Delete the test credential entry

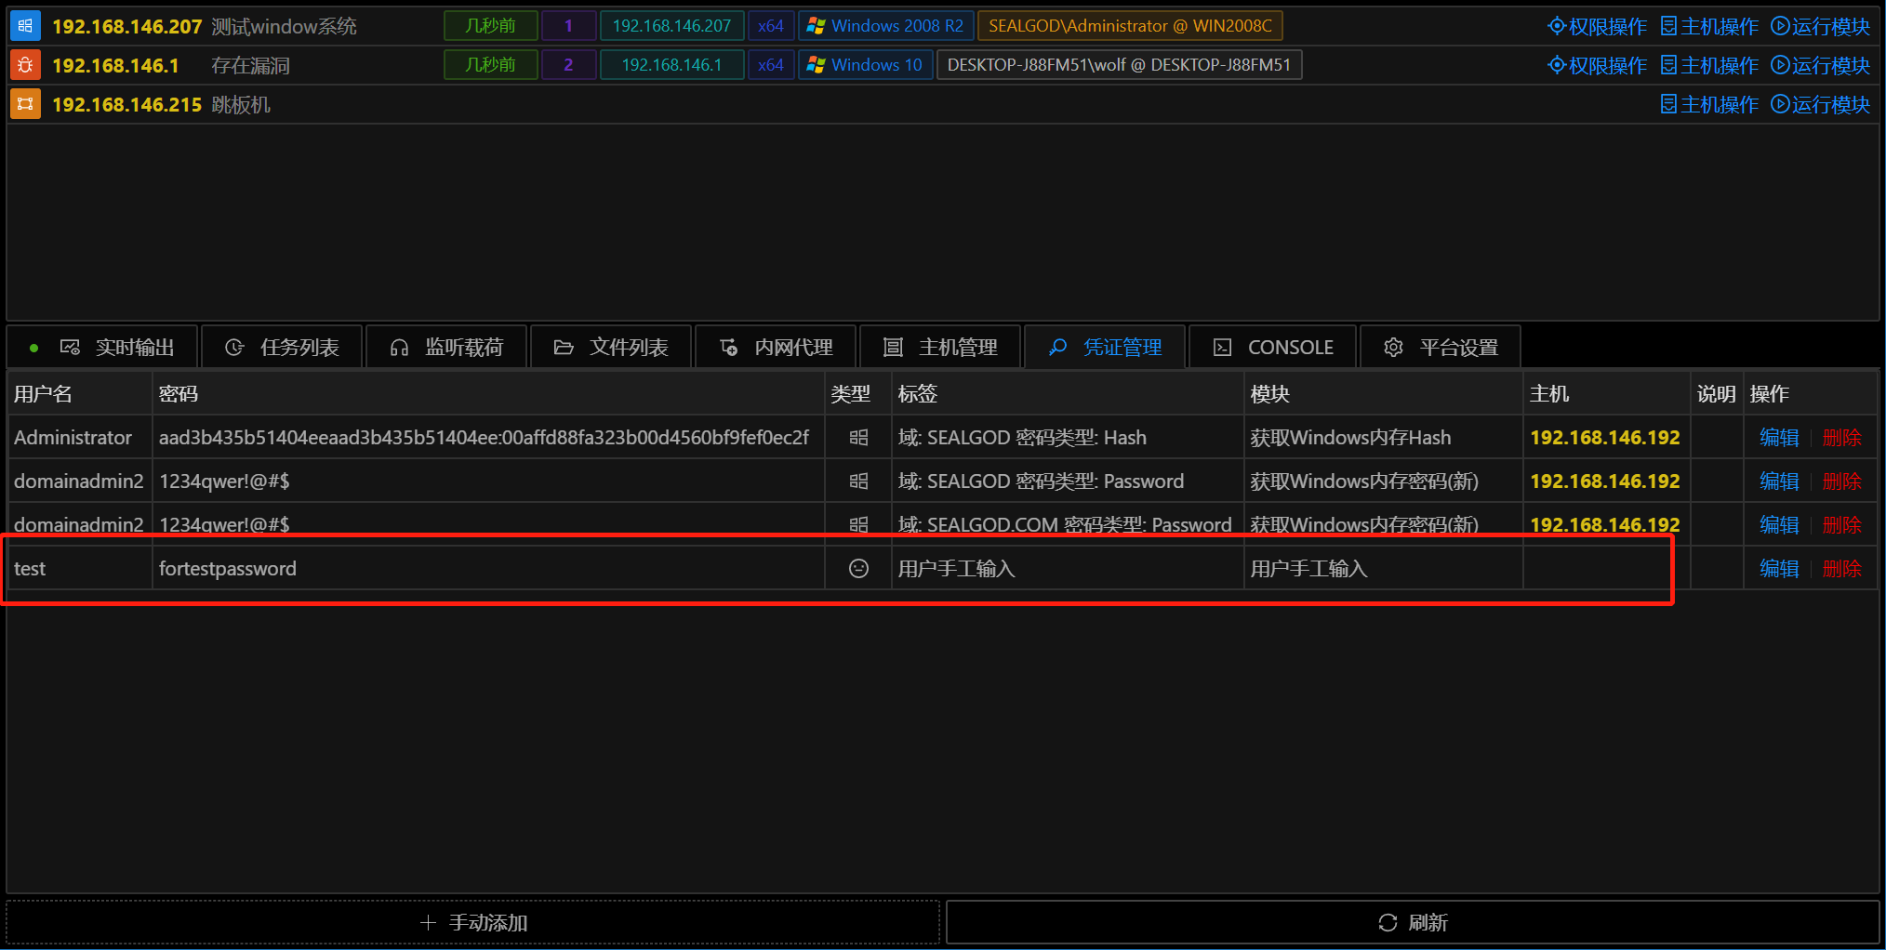pos(1842,568)
